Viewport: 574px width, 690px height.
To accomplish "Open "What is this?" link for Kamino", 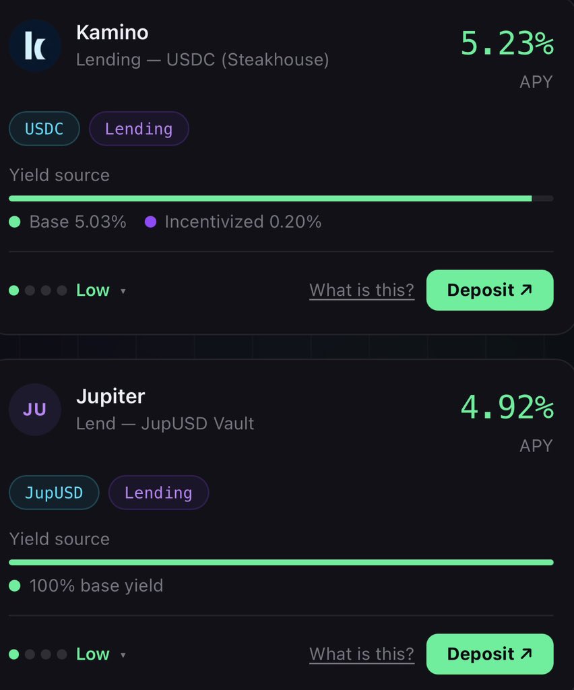I will coord(362,290).
